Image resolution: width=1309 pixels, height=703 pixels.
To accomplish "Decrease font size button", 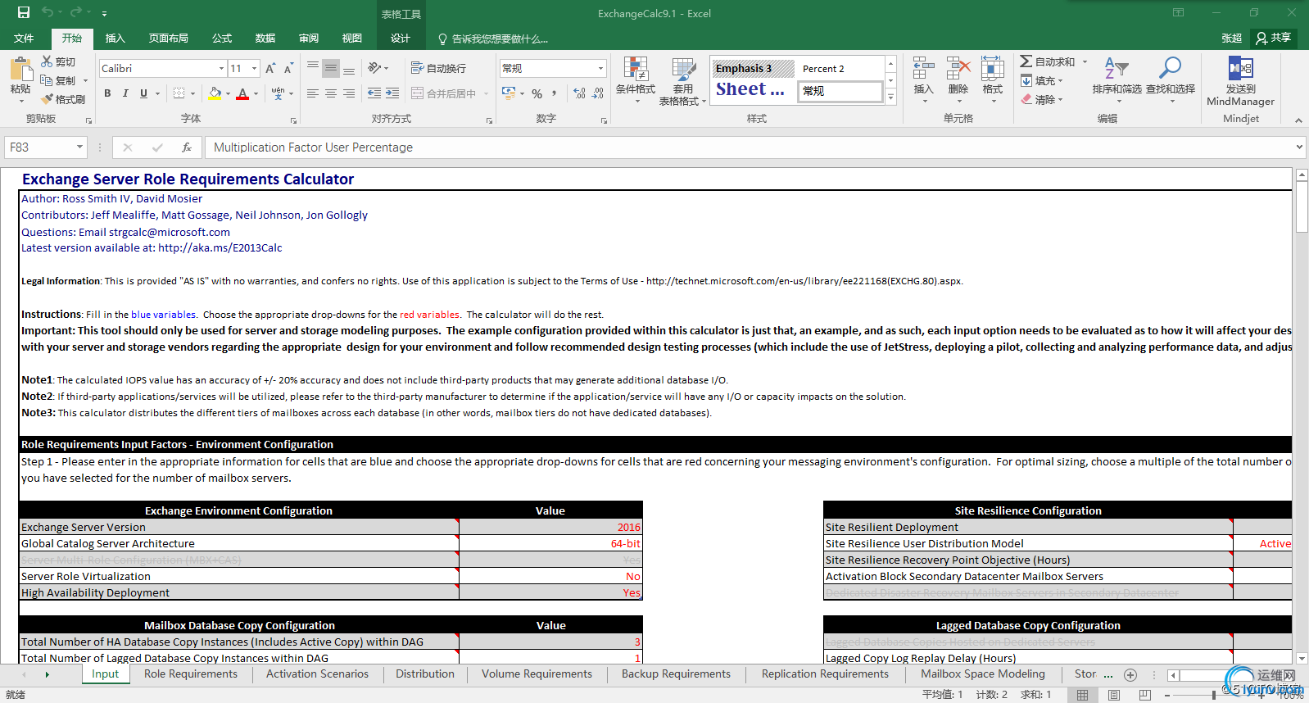I will [x=288, y=68].
